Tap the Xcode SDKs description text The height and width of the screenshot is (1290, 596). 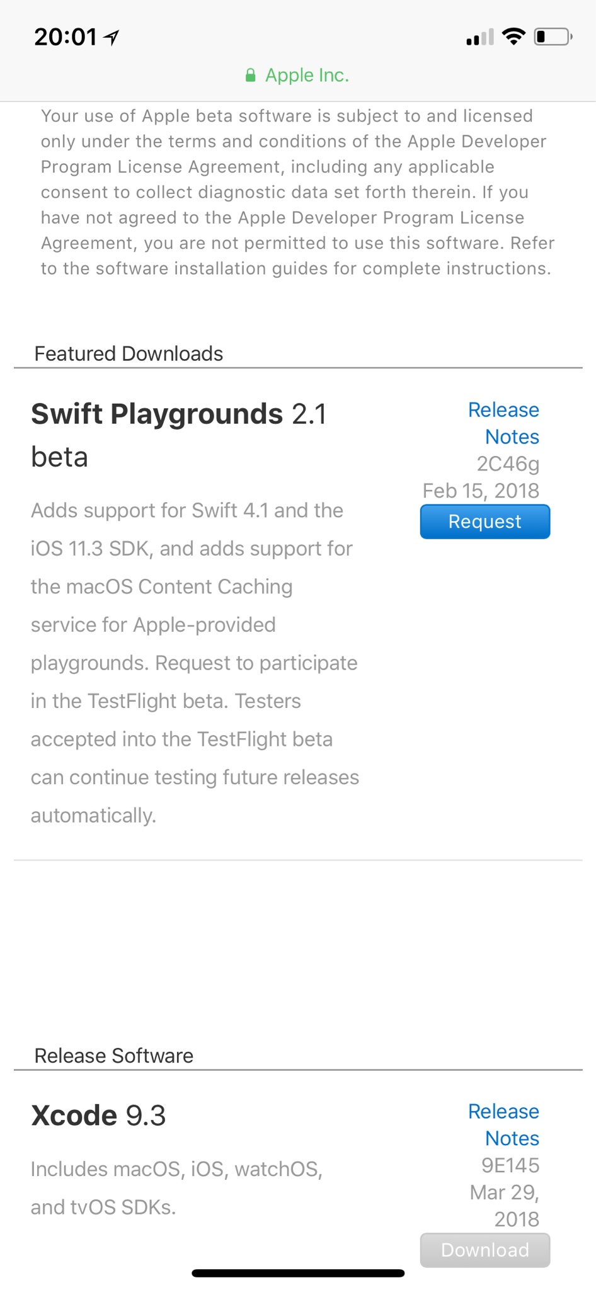tap(176, 1188)
